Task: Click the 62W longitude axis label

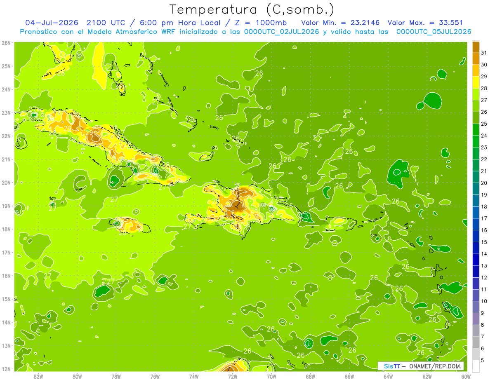Action: click(x=427, y=377)
